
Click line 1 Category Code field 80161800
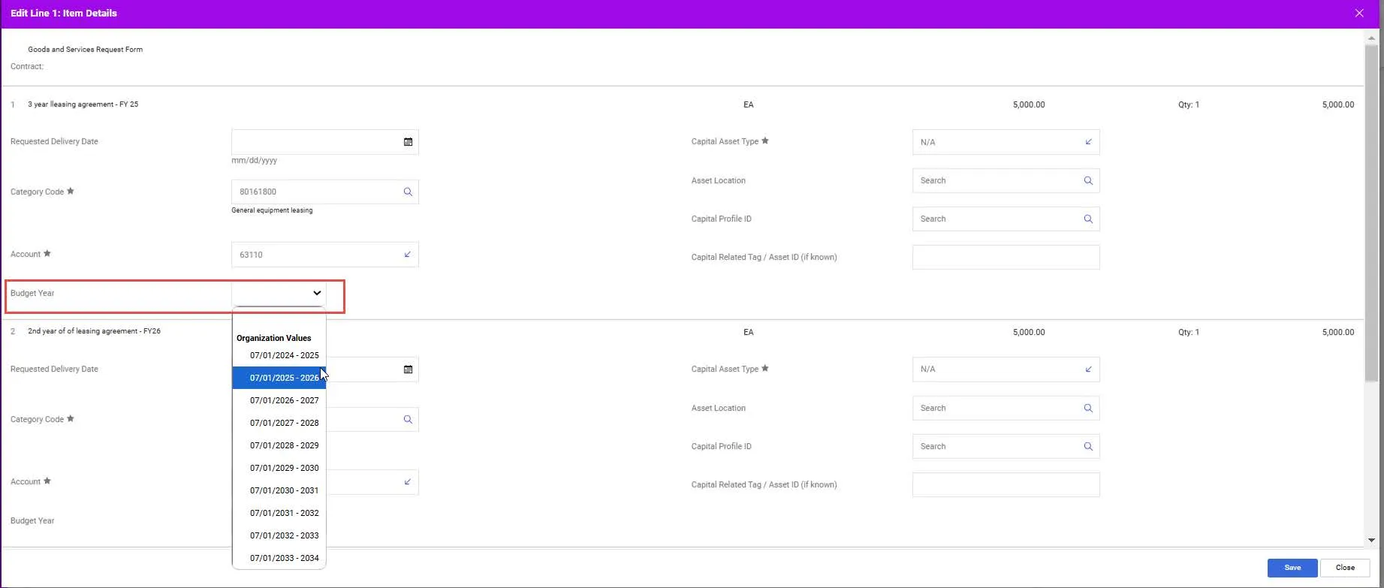[325, 191]
